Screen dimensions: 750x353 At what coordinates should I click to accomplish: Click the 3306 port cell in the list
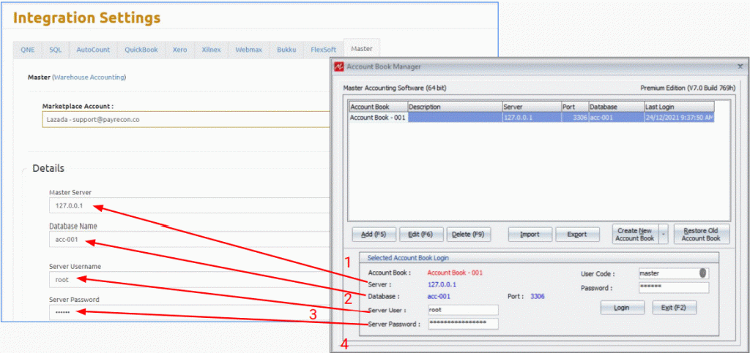(575, 118)
